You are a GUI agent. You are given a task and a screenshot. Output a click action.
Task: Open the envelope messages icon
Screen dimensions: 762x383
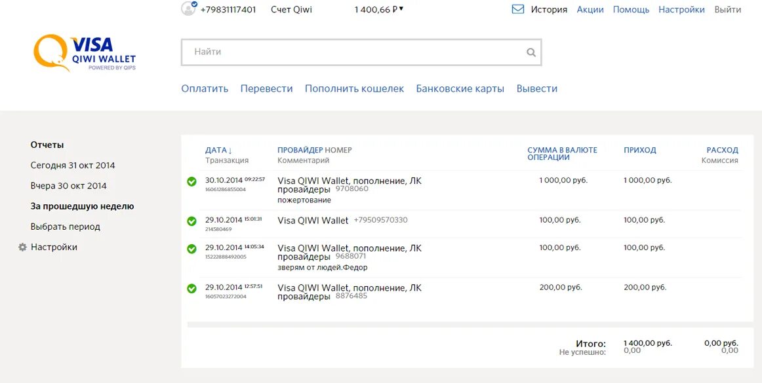click(x=518, y=9)
